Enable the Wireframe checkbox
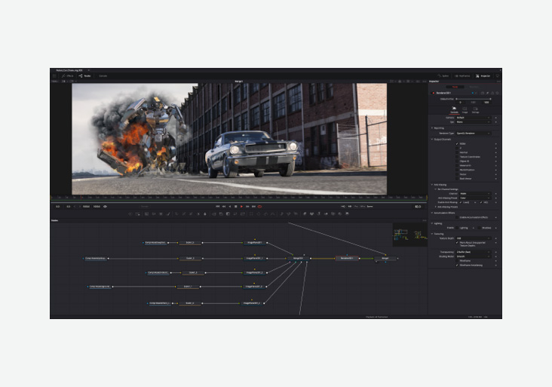The width and height of the screenshot is (552, 387). 457,261
